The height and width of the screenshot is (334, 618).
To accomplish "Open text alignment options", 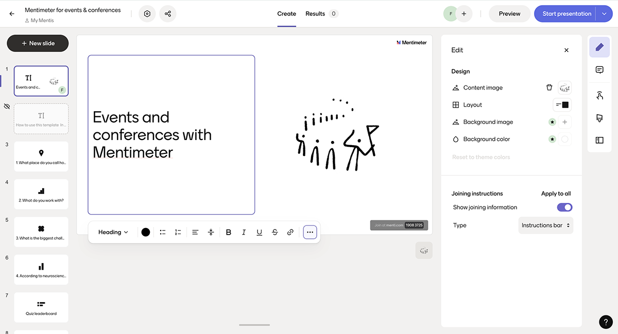I will click(x=195, y=232).
